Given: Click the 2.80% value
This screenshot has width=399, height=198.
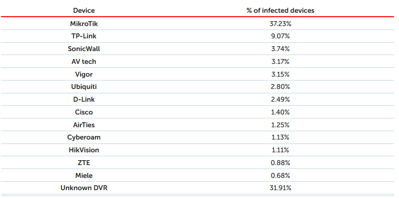Looking at the screenshot, I should pos(281,86).
